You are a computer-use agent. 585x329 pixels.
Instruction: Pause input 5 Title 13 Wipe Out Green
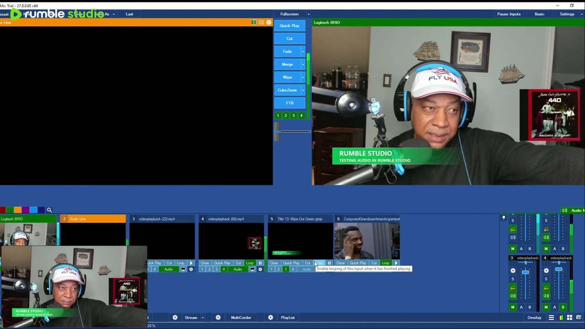point(329,263)
